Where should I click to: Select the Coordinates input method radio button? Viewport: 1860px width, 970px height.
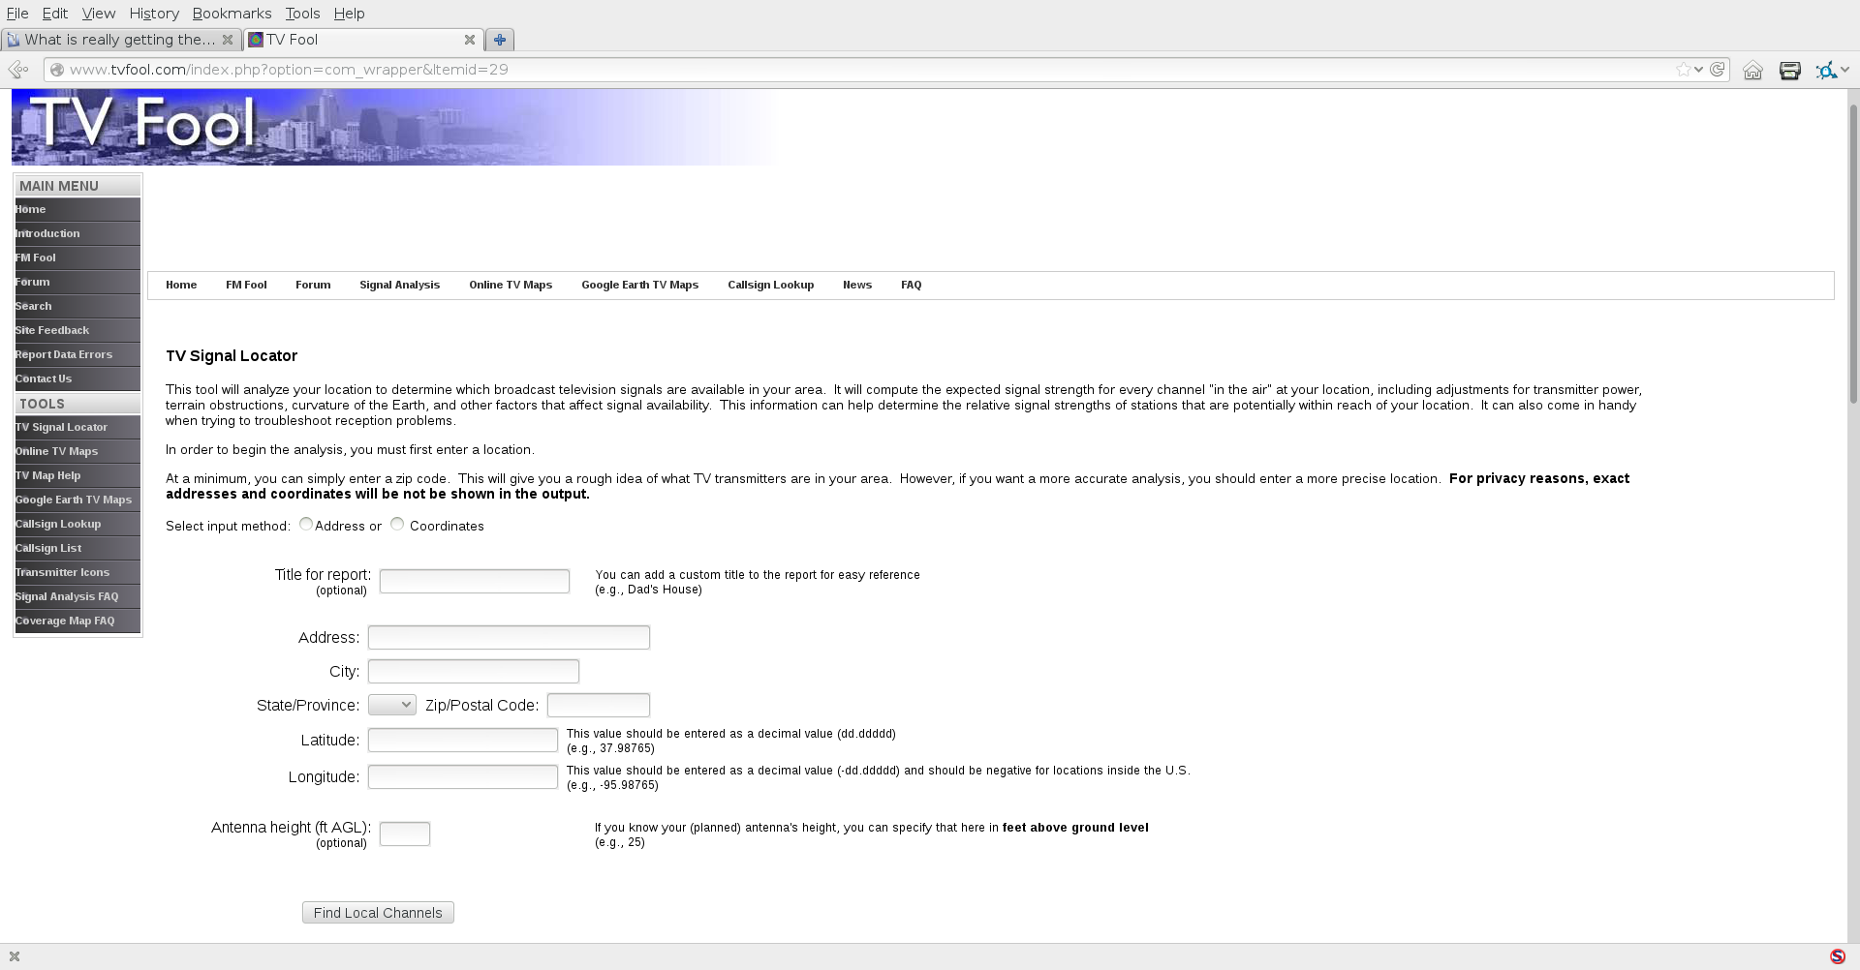pos(397,524)
